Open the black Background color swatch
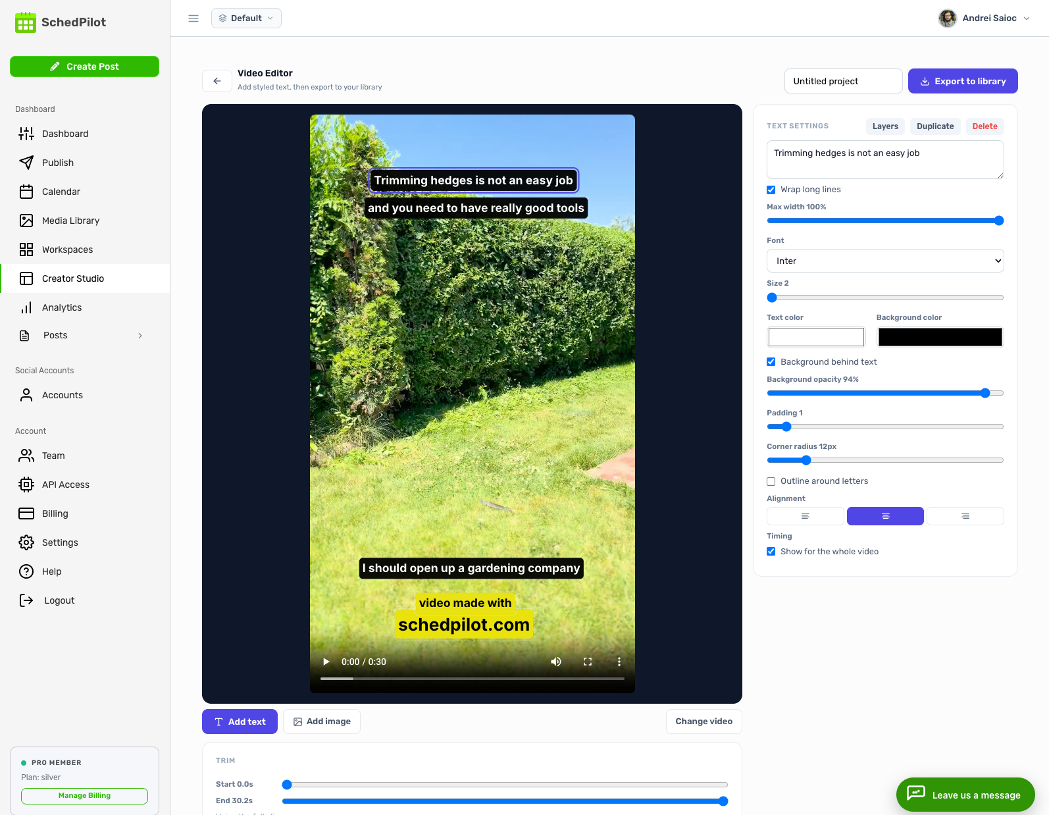The image size is (1049, 815). (940, 337)
